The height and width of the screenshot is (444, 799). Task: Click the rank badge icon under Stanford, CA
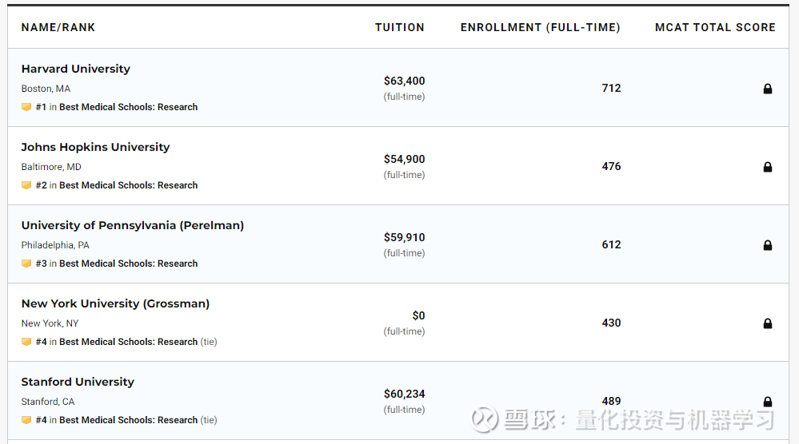tap(26, 420)
